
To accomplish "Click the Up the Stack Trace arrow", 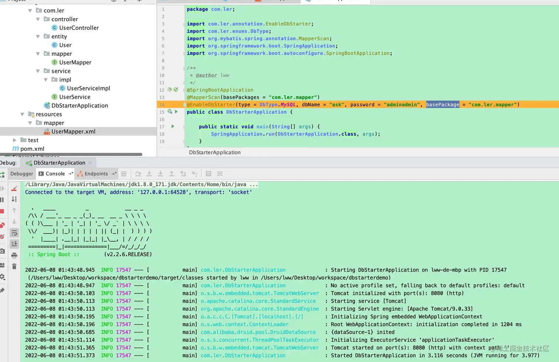I will click(14, 210).
